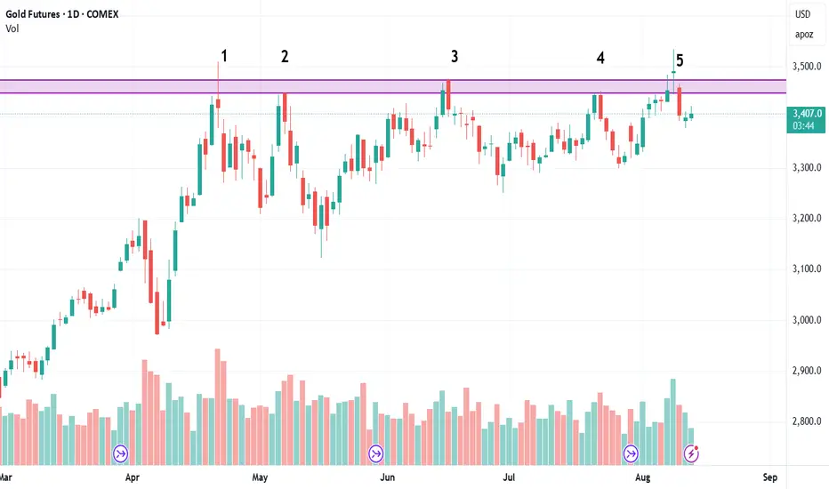Click the 3,500.0 price scale label

(x=807, y=66)
